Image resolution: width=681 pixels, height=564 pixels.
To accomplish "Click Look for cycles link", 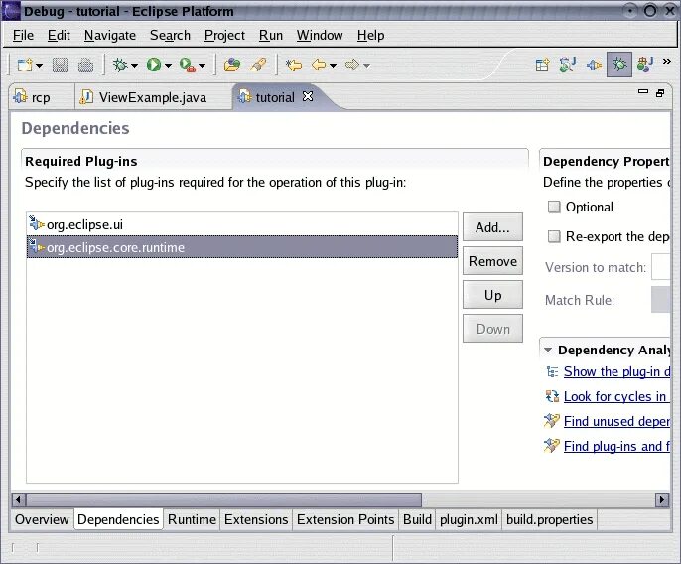I will 615,396.
